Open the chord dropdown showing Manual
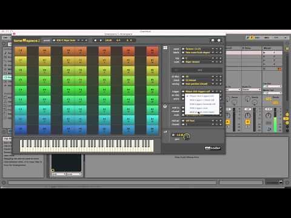This screenshot has height=218, width=291. click(197, 80)
